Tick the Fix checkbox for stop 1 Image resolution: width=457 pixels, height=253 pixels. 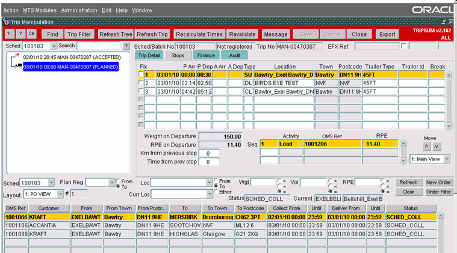click(x=141, y=75)
